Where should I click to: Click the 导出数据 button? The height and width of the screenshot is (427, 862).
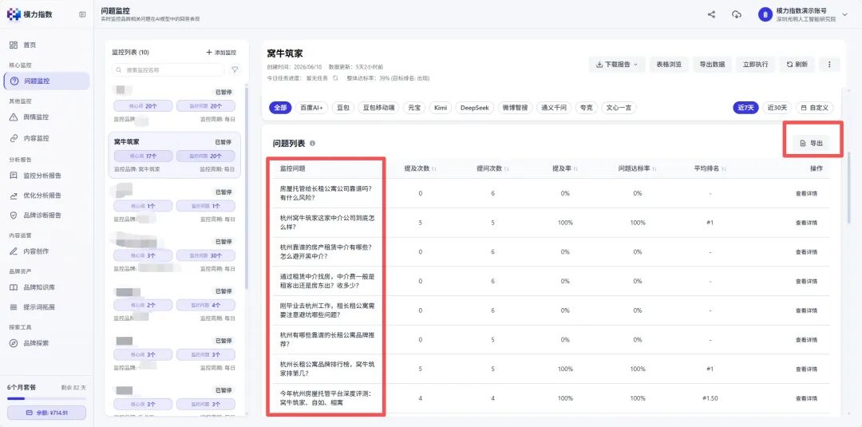(x=712, y=65)
